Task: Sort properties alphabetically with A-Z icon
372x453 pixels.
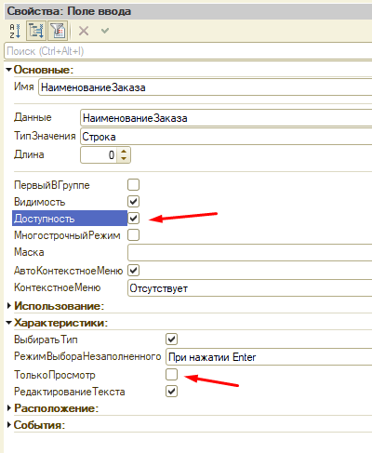Action: 15,31
